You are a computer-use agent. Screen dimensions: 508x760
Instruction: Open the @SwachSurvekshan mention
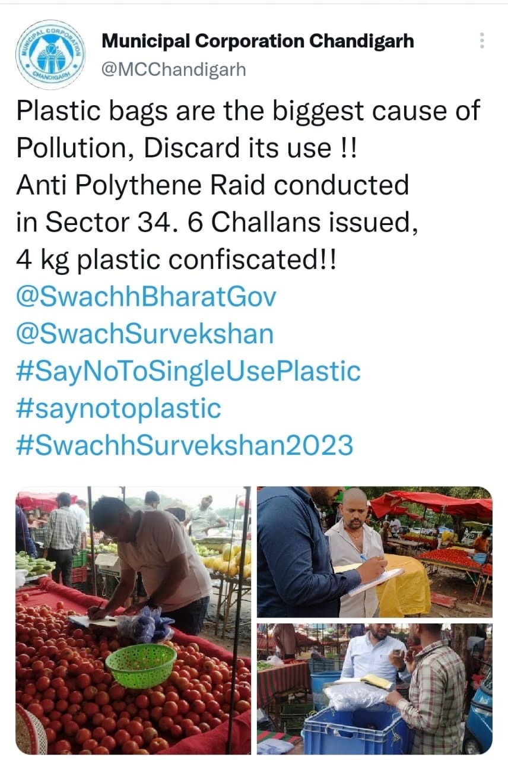pyautogui.click(x=145, y=334)
